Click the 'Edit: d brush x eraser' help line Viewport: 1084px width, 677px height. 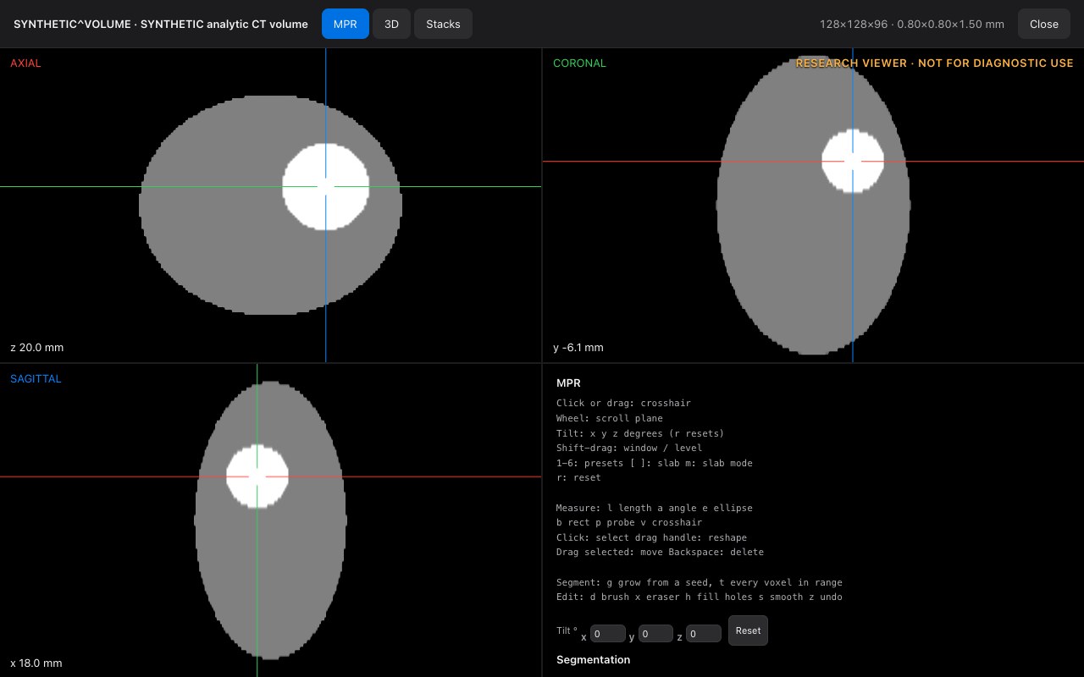coord(700,597)
